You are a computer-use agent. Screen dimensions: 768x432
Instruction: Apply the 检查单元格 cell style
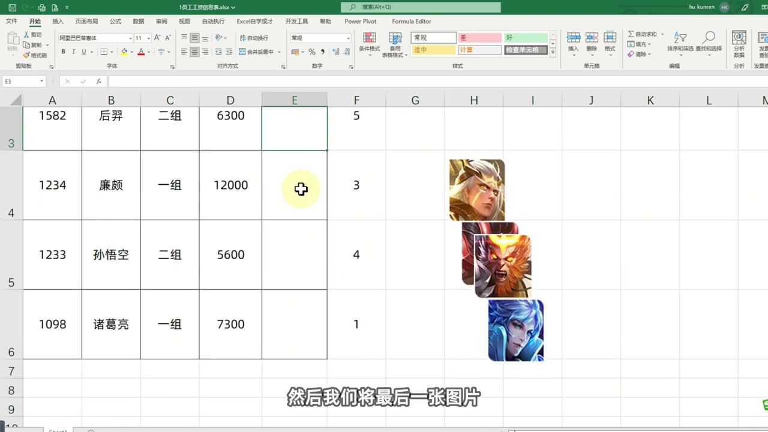tap(526, 50)
